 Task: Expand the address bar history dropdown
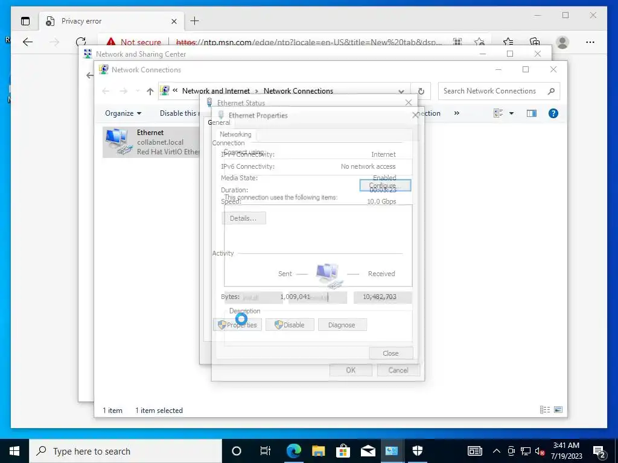pos(401,92)
